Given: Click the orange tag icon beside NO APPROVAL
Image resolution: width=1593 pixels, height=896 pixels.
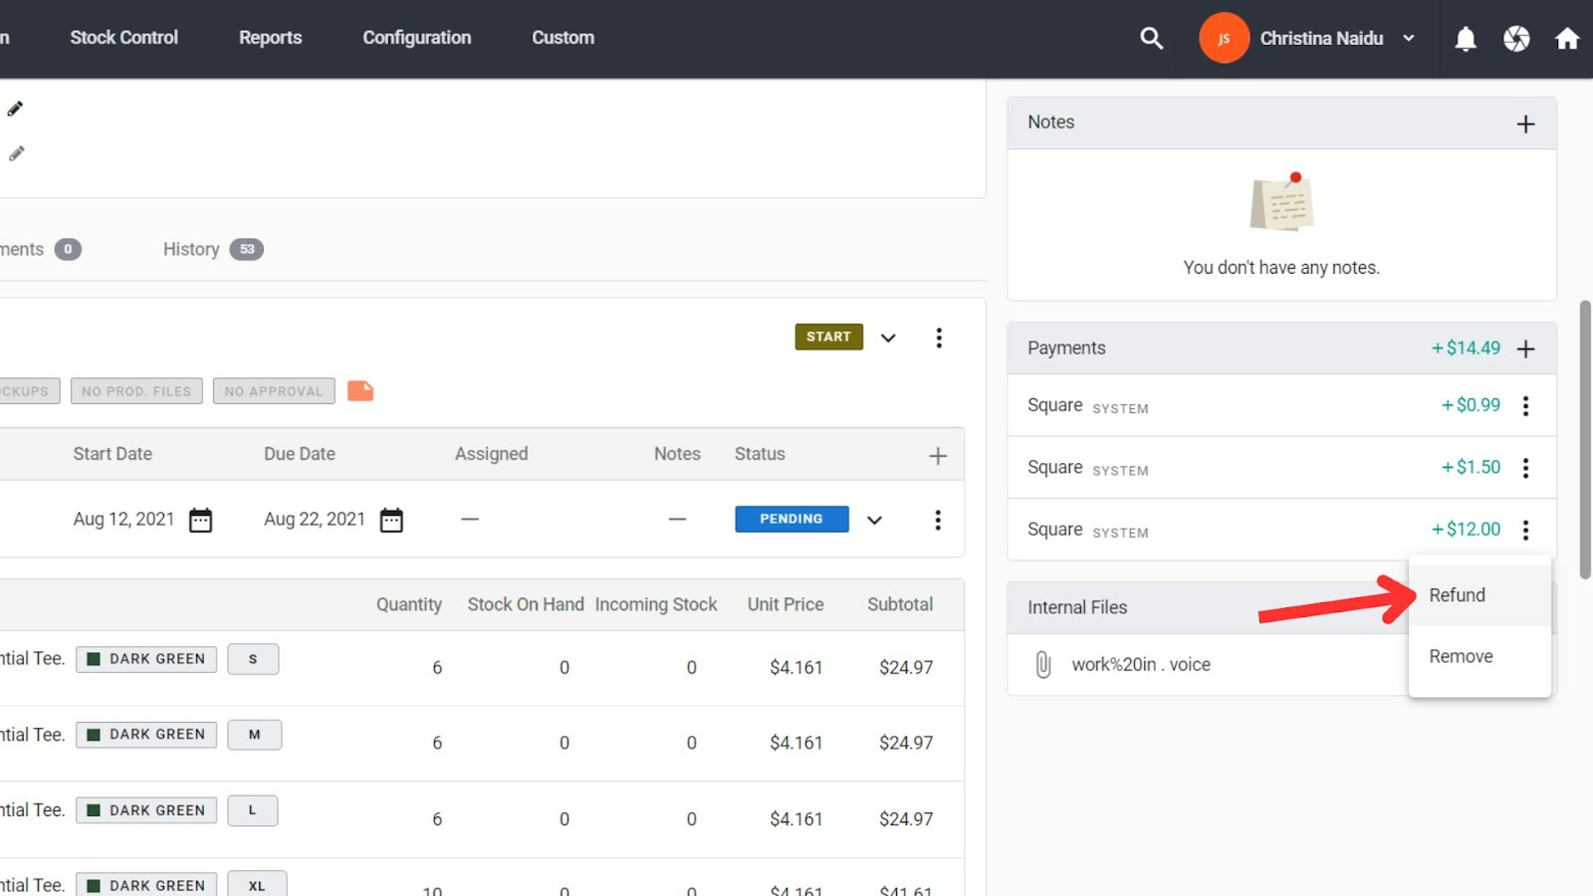Looking at the screenshot, I should (360, 391).
